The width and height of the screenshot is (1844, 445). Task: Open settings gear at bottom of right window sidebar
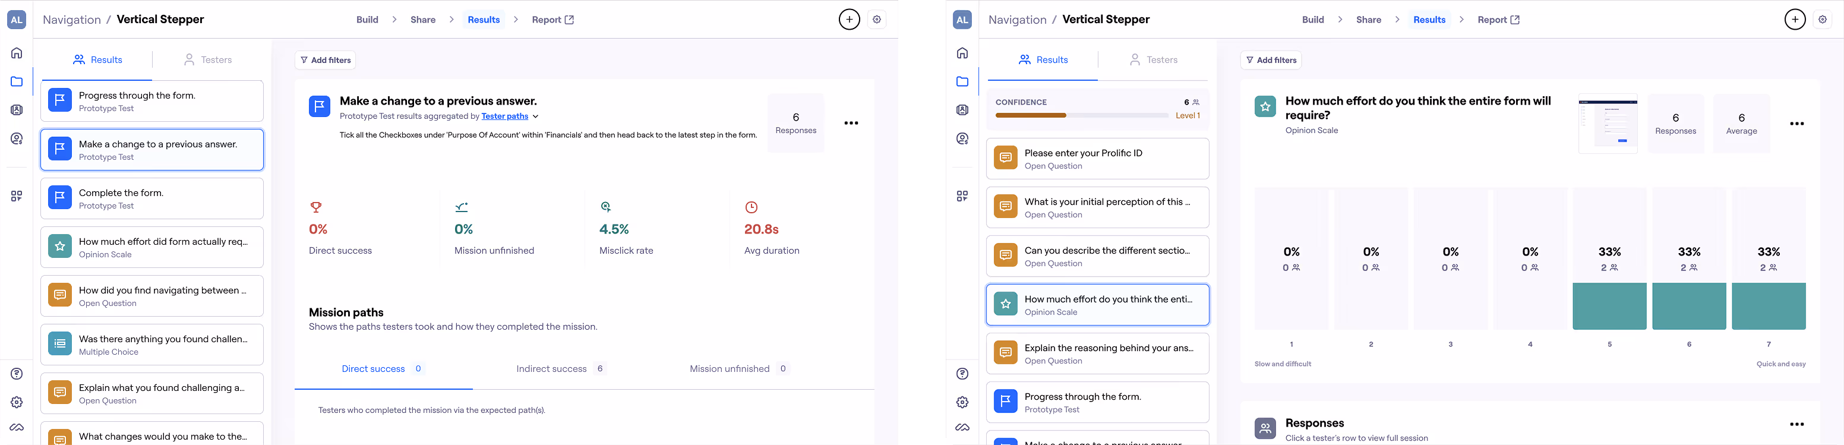[962, 402]
